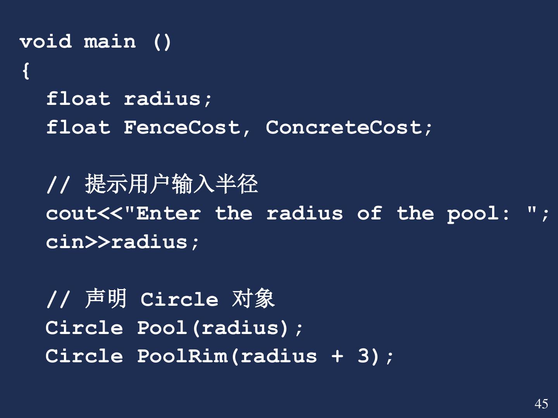The image size is (558, 418).
Task: Click the number 3 in the PoolRim call
Action: (x=363, y=356)
